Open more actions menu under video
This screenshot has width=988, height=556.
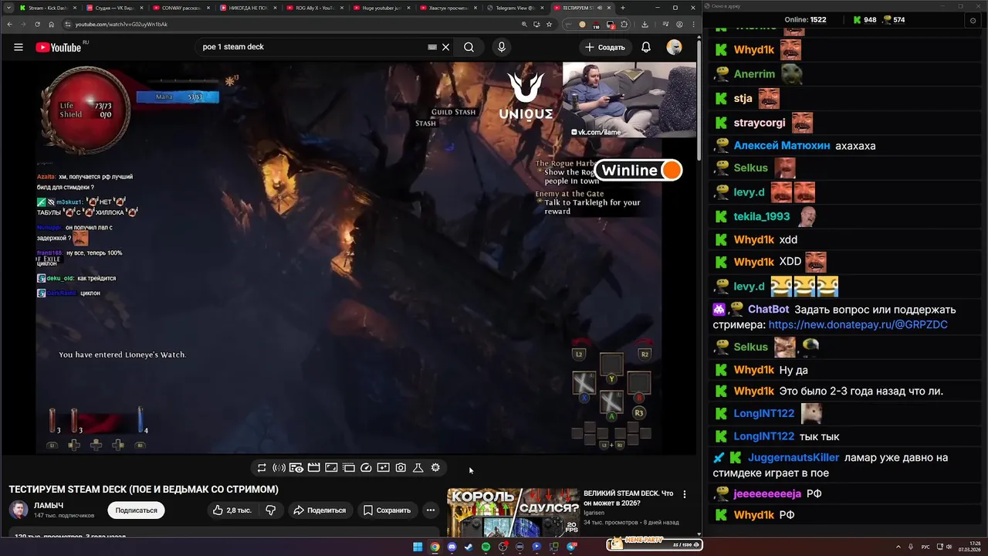[431, 510]
